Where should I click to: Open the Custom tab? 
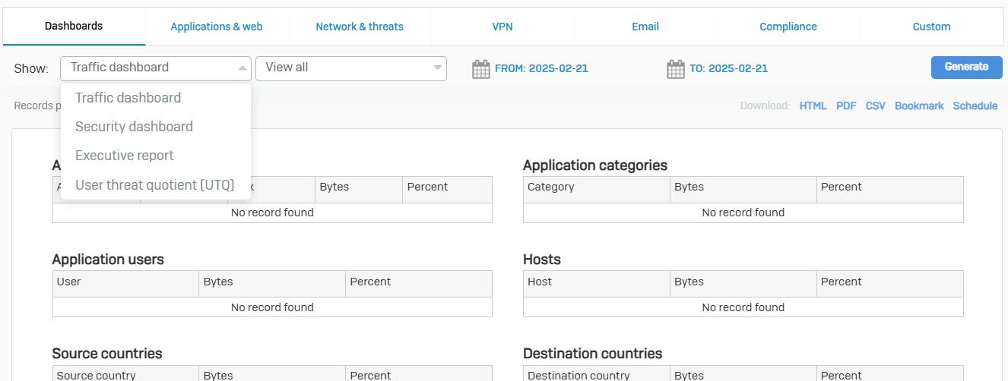[931, 27]
